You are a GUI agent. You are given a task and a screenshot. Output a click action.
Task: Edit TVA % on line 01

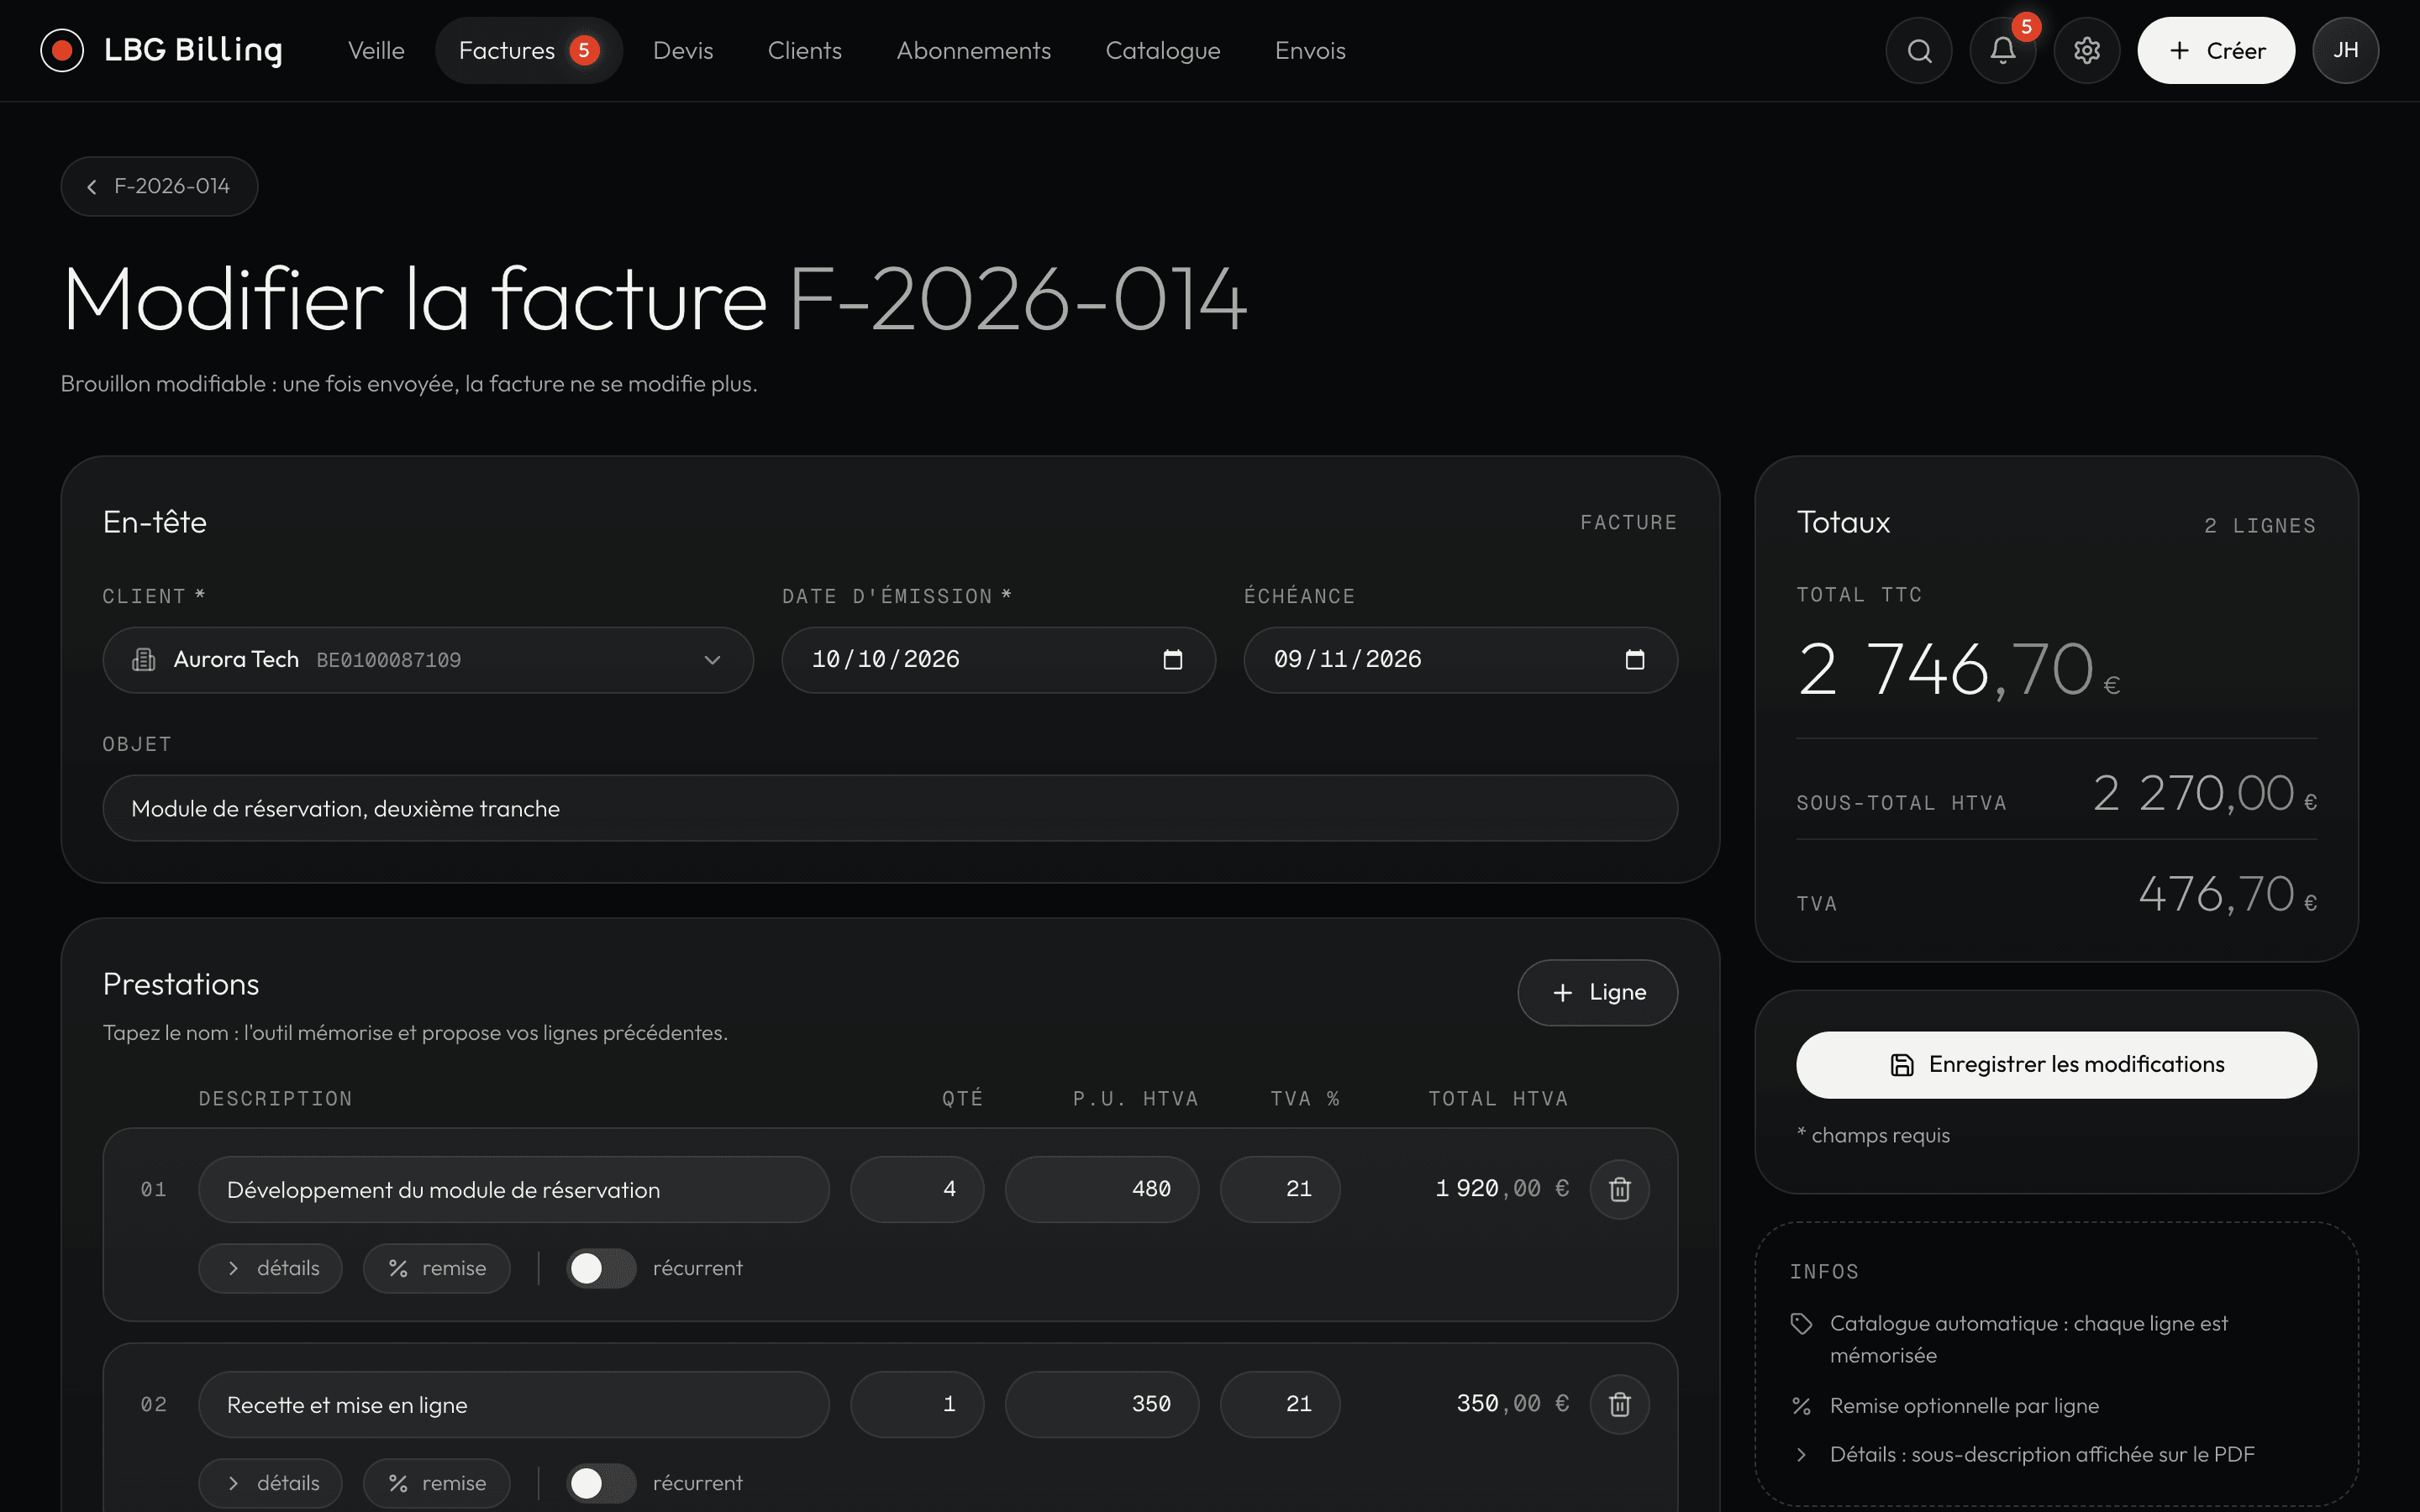[x=1280, y=1189]
